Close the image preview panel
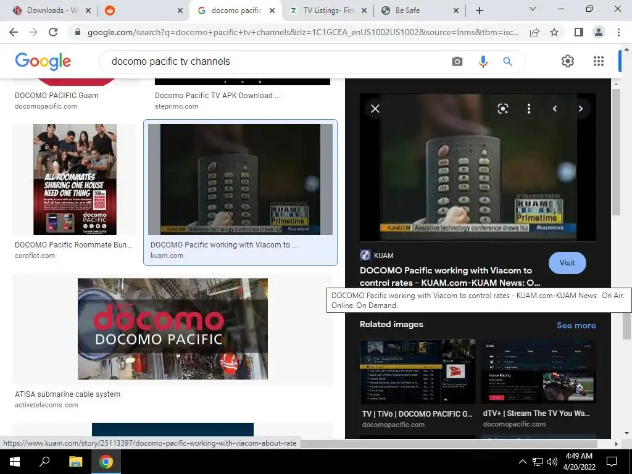632x474 pixels. tap(375, 109)
